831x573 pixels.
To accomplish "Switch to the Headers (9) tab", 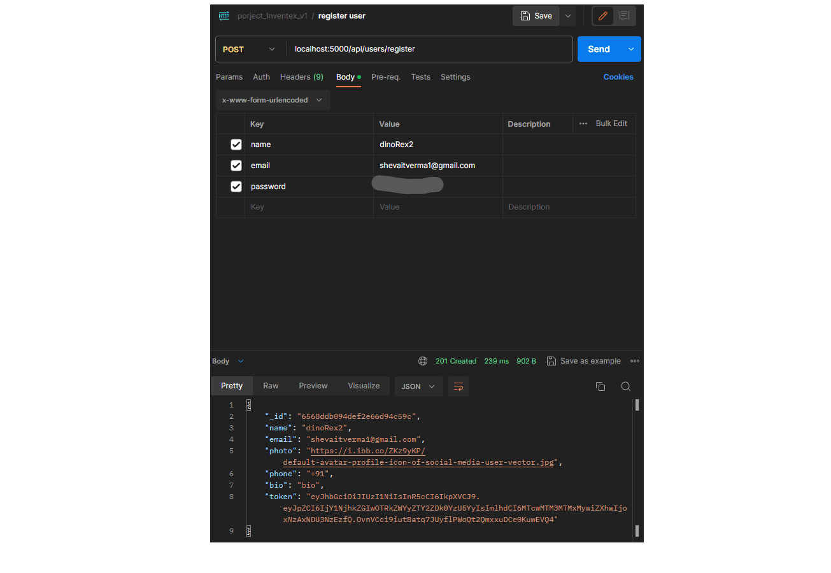I will pyautogui.click(x=301, y=77).
